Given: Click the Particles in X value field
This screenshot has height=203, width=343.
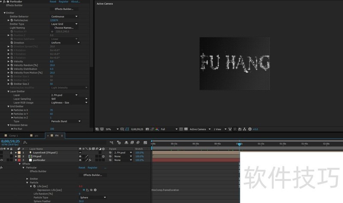Looking at the screenshot, I should click(51, 110).
